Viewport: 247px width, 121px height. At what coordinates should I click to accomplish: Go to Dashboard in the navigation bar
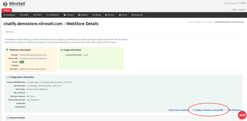coord(9,15)
